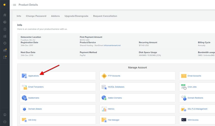The width and height of the screenshot is (215, 126).
Task: Open the home icon in the sidebar
Action: coord(5,15)
